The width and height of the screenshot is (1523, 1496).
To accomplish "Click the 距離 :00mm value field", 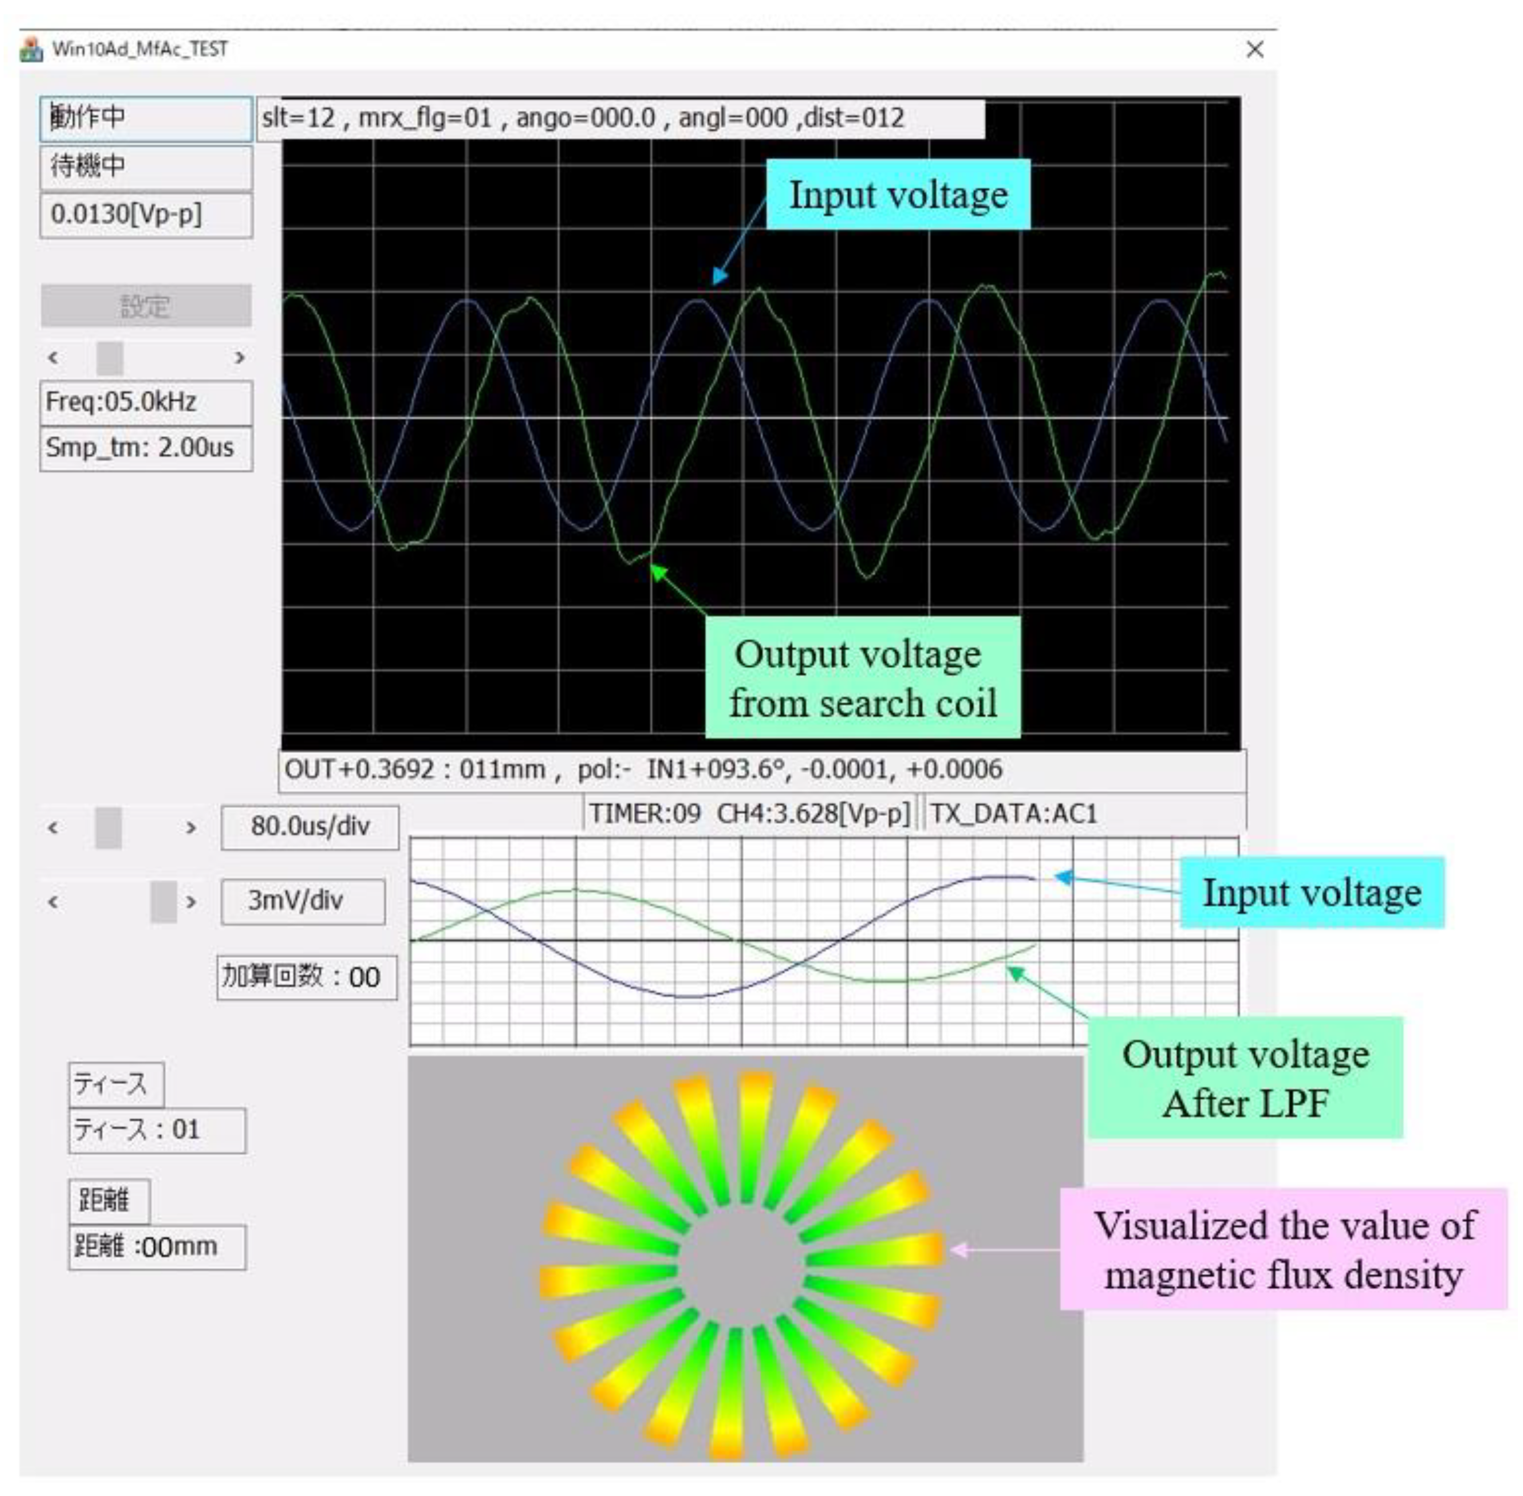I will 157,1246.
